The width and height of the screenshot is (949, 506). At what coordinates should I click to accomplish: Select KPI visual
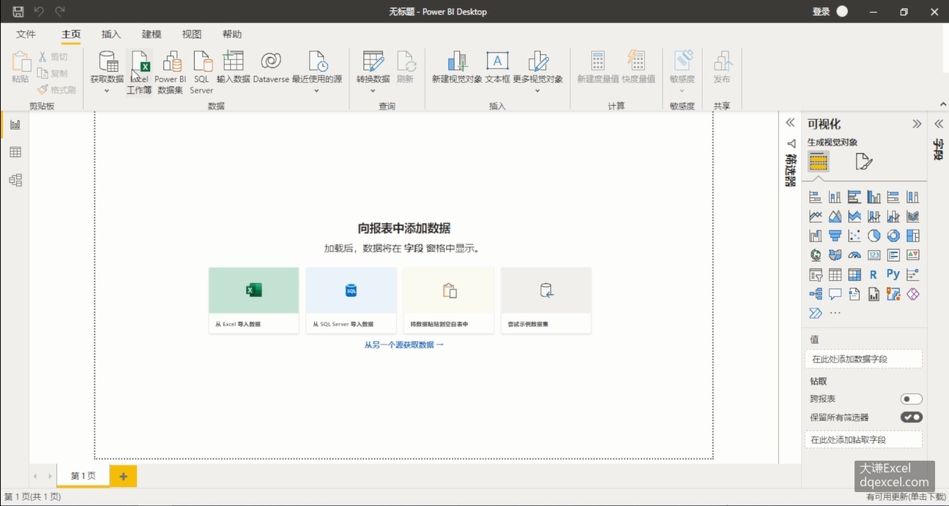(x=912, y=255)
